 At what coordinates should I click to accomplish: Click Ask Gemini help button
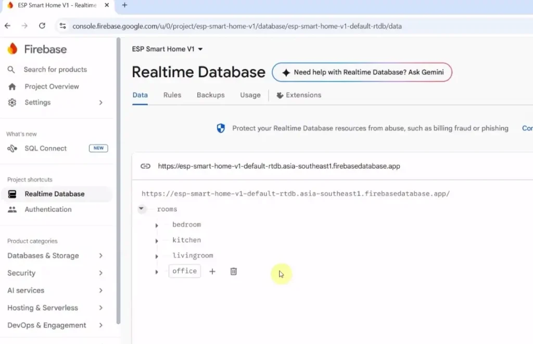click(362, 72)
